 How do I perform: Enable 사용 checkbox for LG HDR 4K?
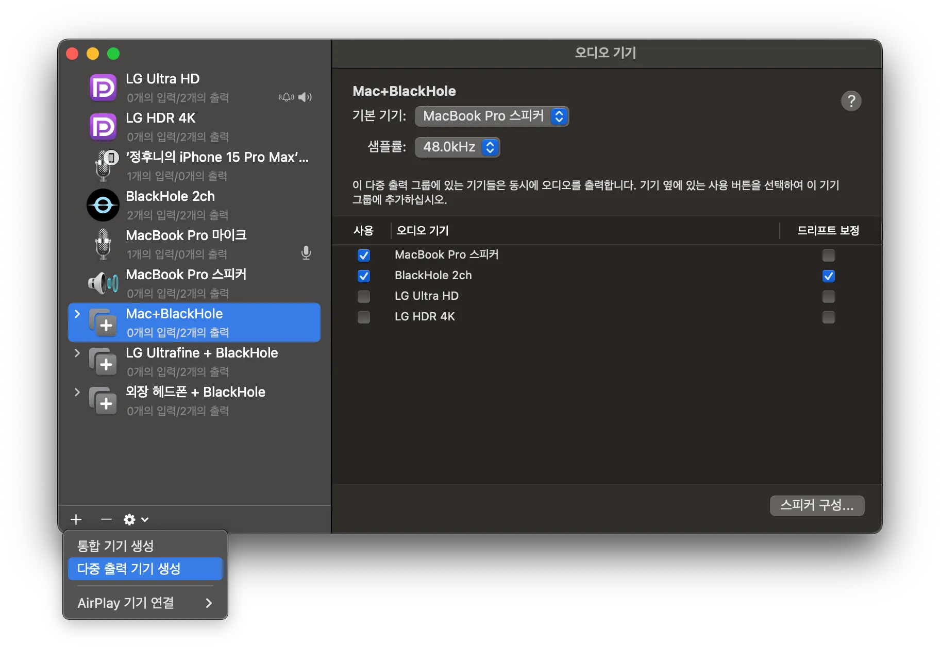pyautogui.click(x=364, y=317)
